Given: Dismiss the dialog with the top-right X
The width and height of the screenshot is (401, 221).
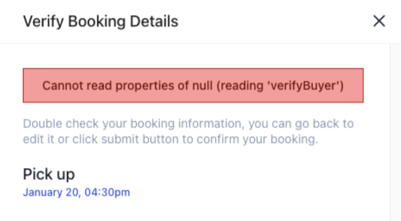Looking at the screenshot, I should [x=378, y=21].
